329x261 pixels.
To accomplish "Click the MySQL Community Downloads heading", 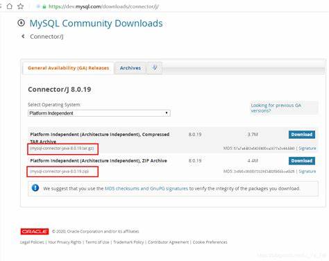I will coord(96,24).
